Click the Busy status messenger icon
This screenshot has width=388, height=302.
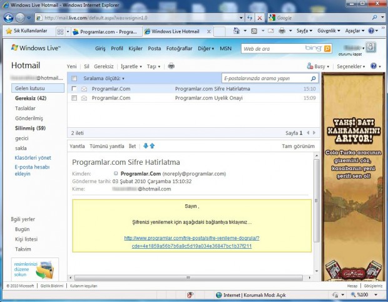pyautogui.click(x=310, y=66)
